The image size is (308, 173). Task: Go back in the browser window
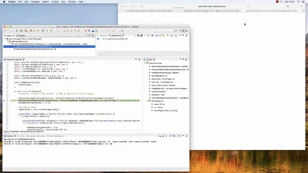click(x=132, y=6)
